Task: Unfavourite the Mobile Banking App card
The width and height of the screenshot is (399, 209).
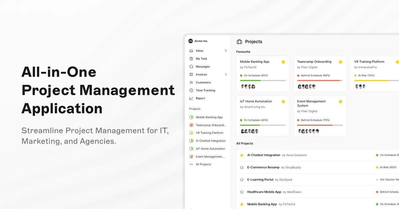Action: tap(283, 62)
